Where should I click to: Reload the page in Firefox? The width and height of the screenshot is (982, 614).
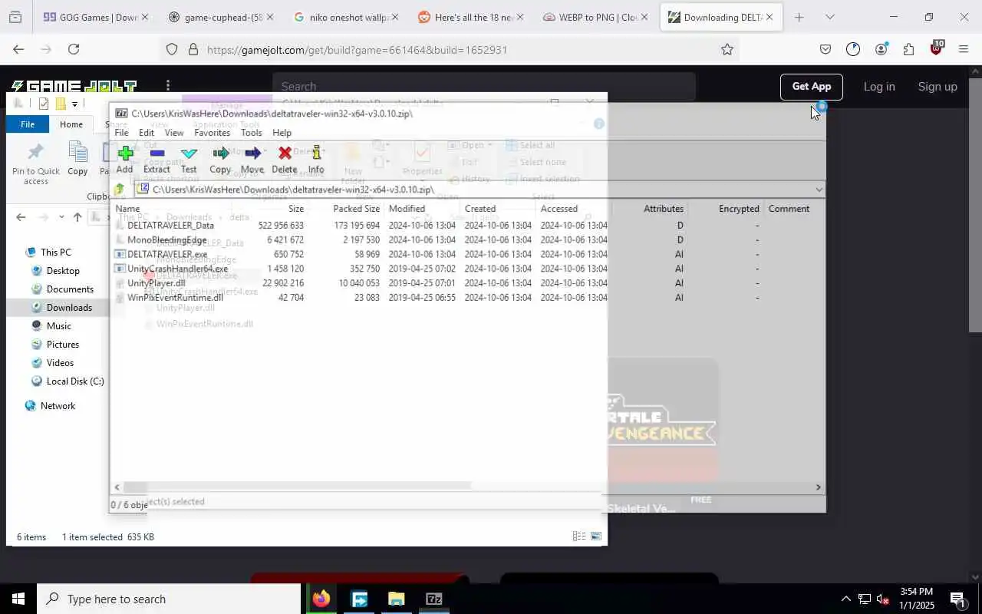74,49
